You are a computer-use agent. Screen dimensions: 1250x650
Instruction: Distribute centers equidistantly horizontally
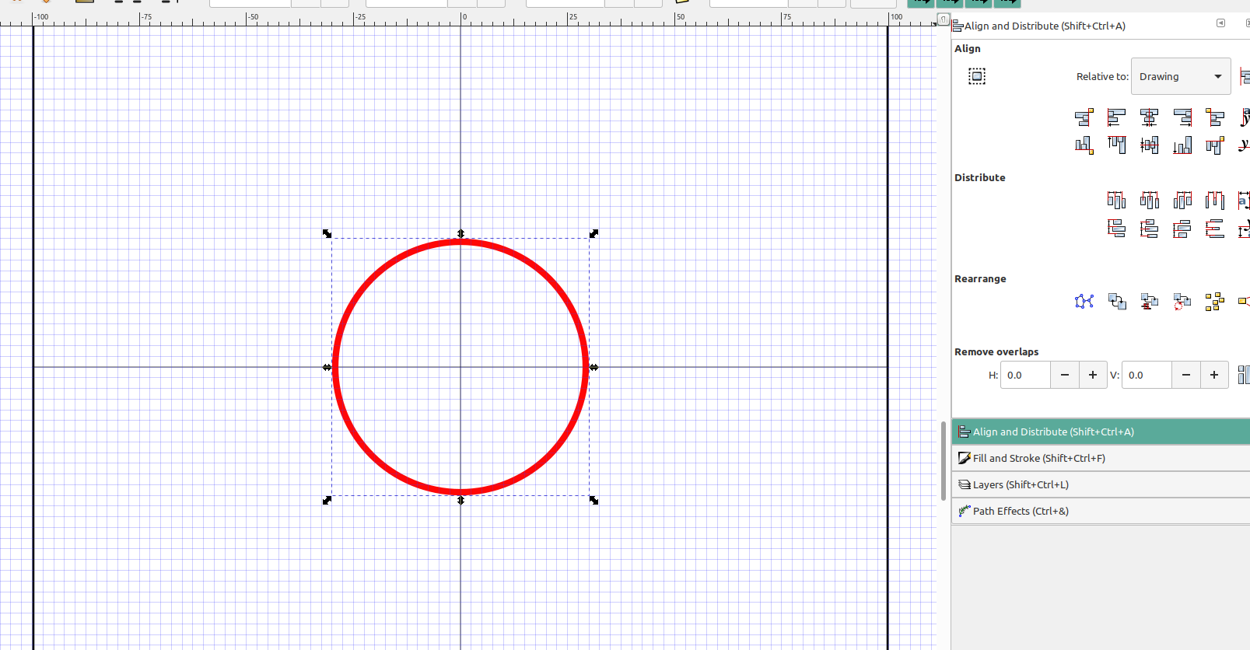[1149, 201]
